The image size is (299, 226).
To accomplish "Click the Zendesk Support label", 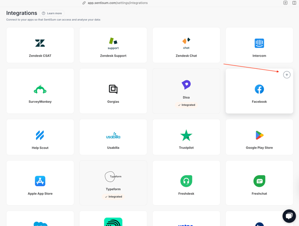I will pos(113,56).
